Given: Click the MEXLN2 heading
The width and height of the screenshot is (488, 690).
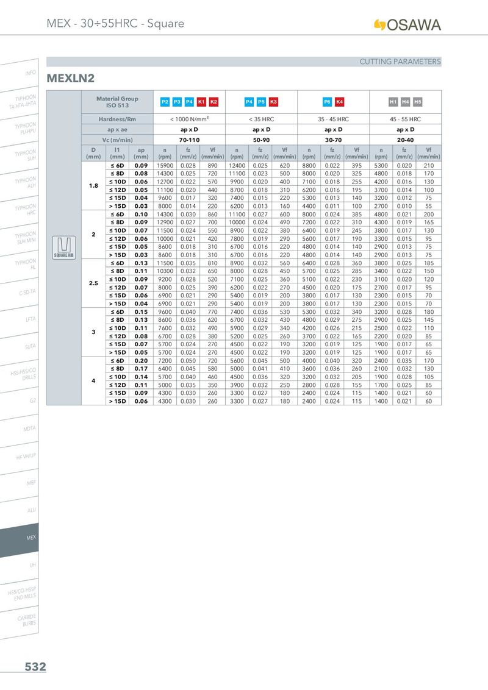Looking at the screenshot, I should click(x=71, y=79).
